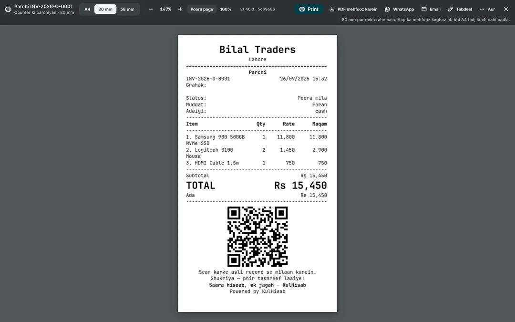515x322 pixels.
Task: Fit preview with Poora page
Action: coord(202,9)
